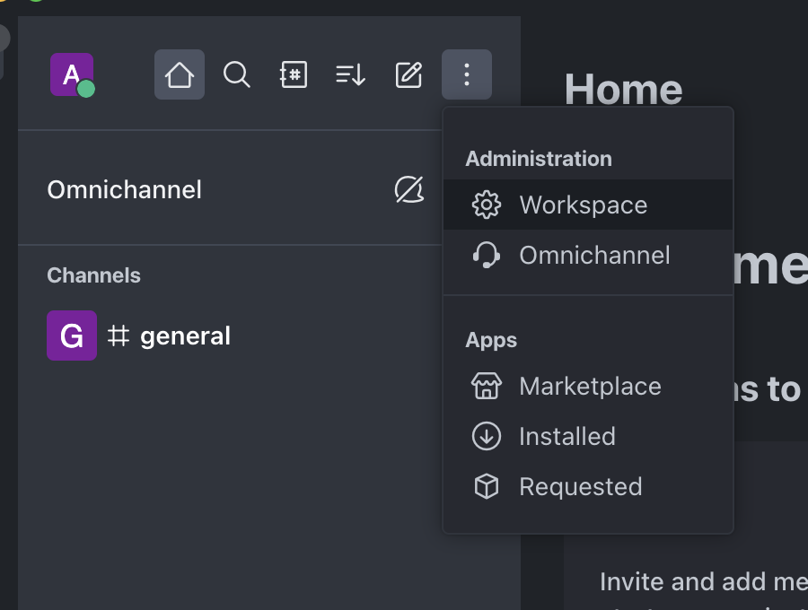Click the Marketplace store icon

(486, 386)
